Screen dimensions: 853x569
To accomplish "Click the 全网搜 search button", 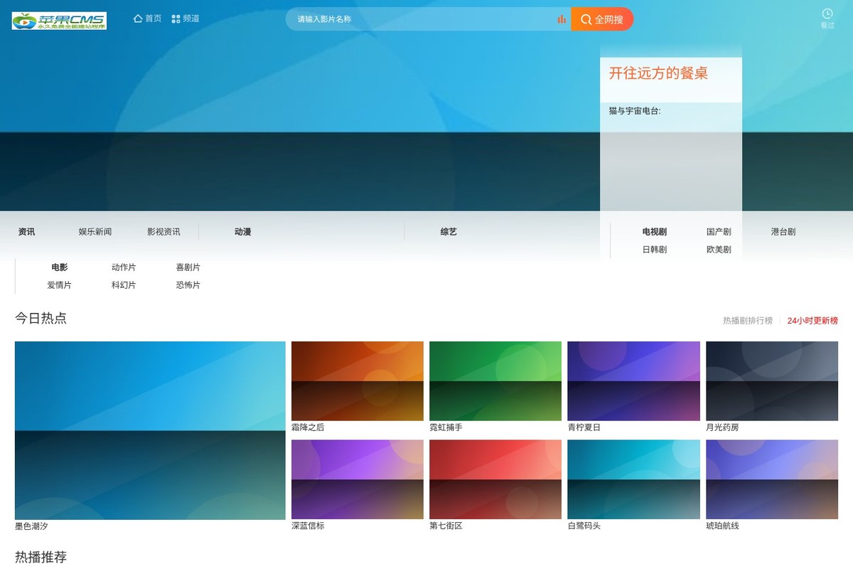I will pyautogui.click(x=602, y=19).
